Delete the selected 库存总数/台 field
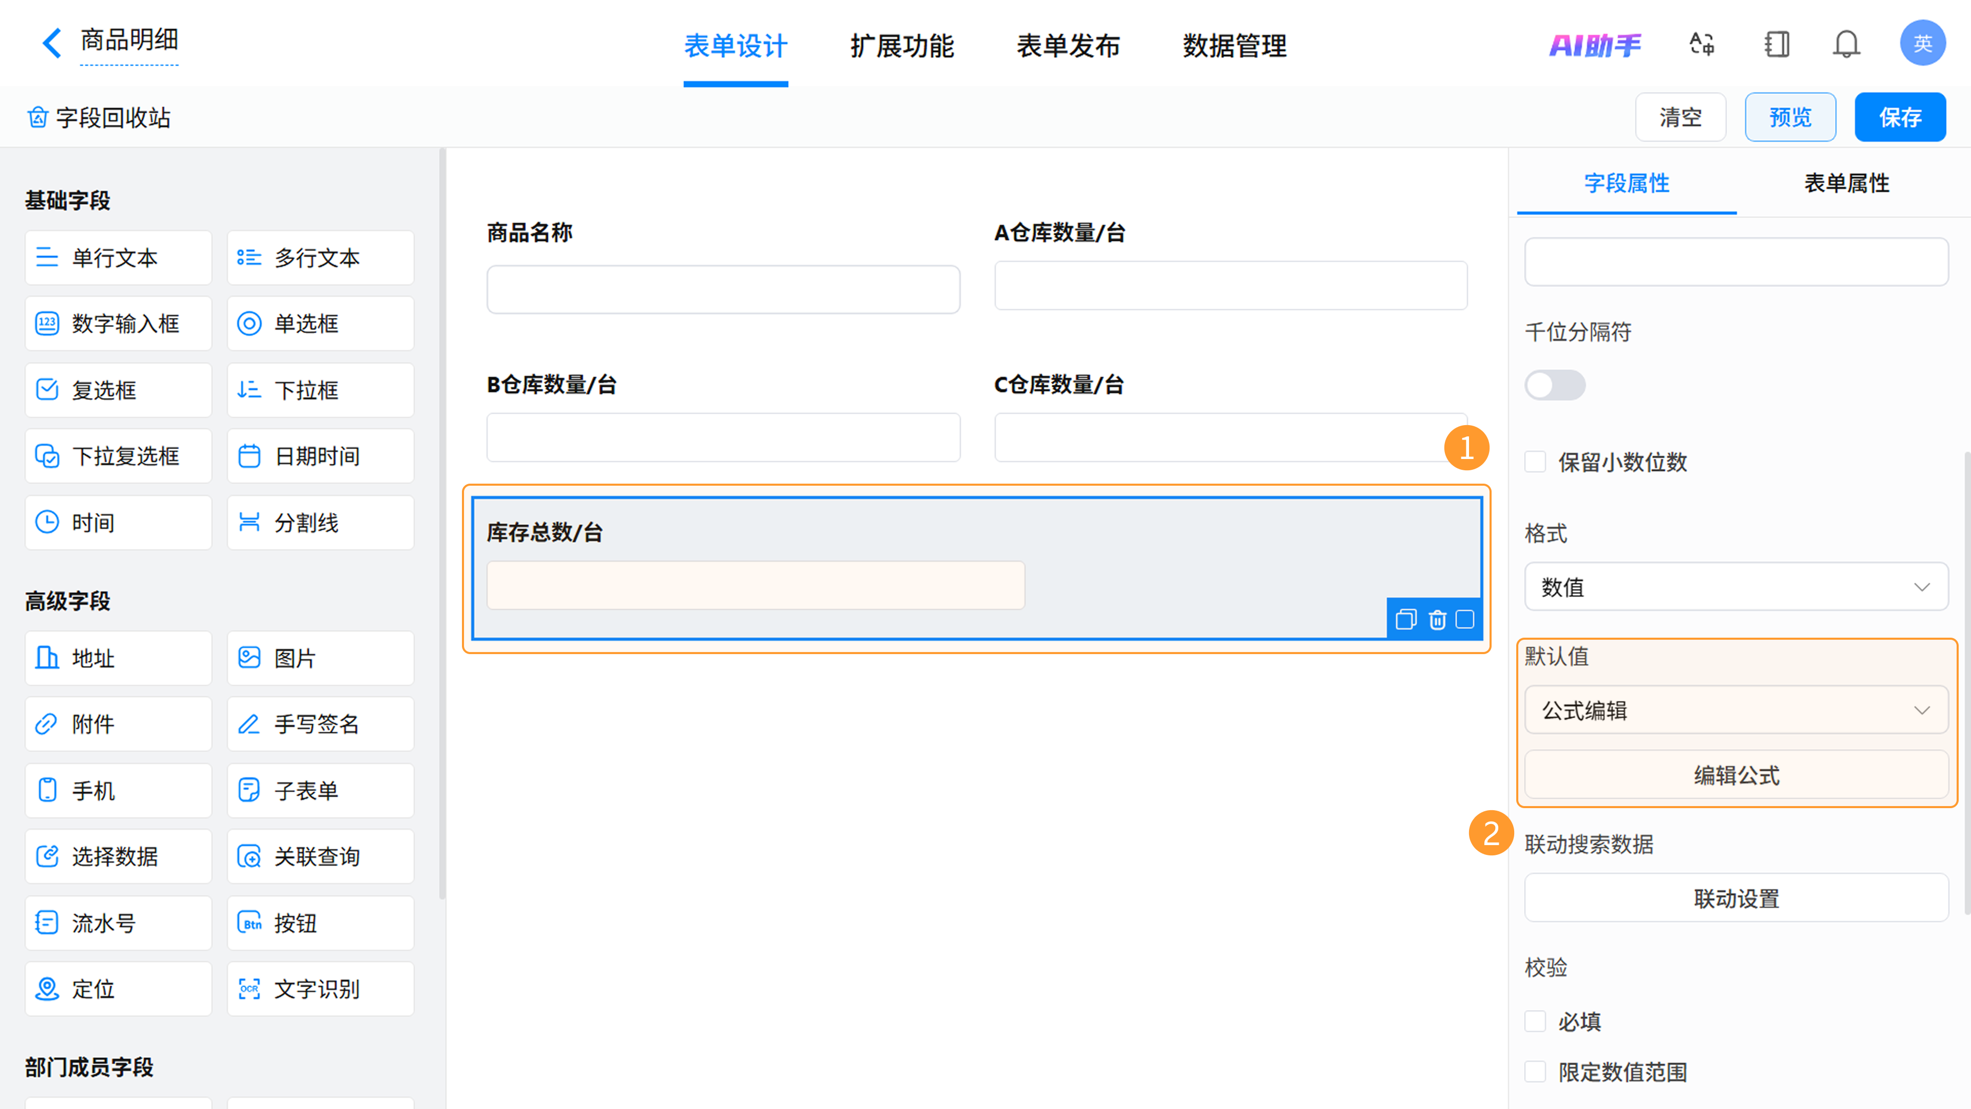This screenshot has width=1971, height=1109. [x=1437, y=619]
